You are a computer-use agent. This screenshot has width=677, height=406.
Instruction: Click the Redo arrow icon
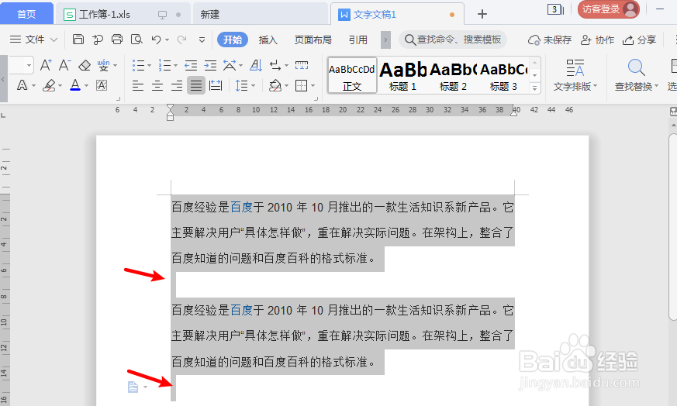pyautogui.click(x=181, y=40)
